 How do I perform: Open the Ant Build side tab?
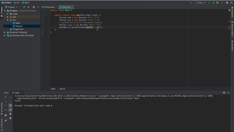(232, 45)
